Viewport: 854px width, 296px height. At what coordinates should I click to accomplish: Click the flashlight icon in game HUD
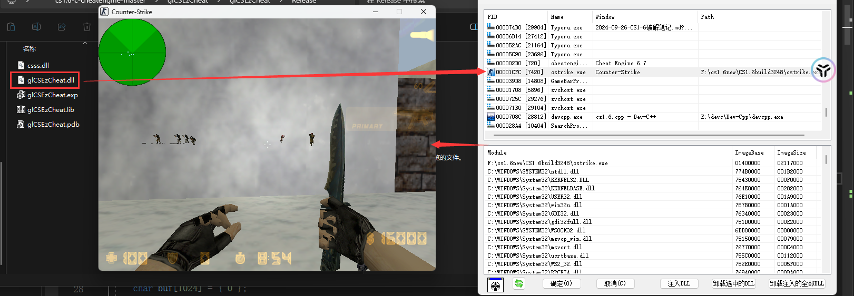[423, 35]
